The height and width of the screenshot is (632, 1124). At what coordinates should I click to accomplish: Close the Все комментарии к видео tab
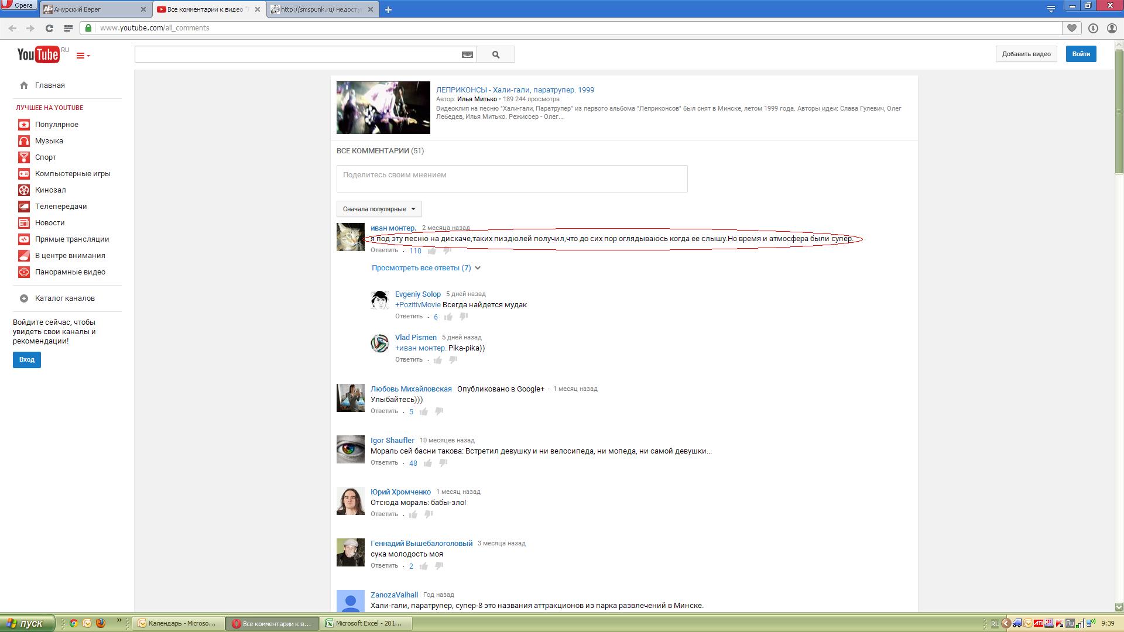click(x=257, y=9)
